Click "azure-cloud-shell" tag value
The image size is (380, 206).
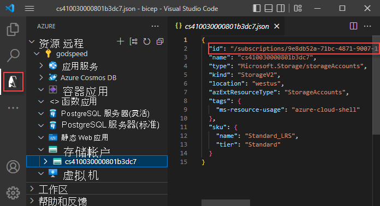(x=326, y=110)
